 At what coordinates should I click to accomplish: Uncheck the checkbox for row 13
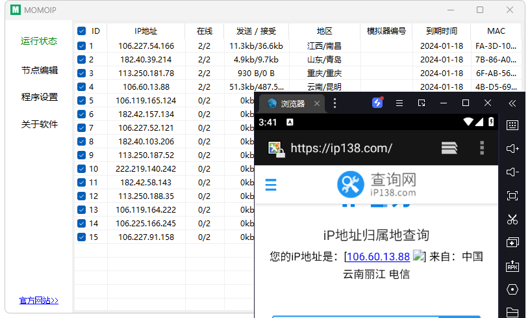pyautogui.click(x=81, y=209)
